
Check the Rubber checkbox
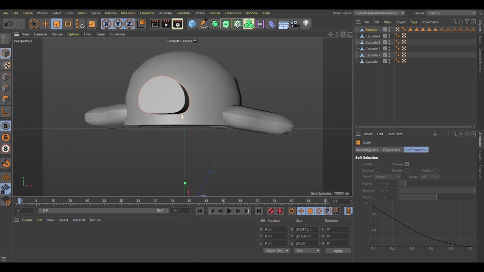(407, 170)
